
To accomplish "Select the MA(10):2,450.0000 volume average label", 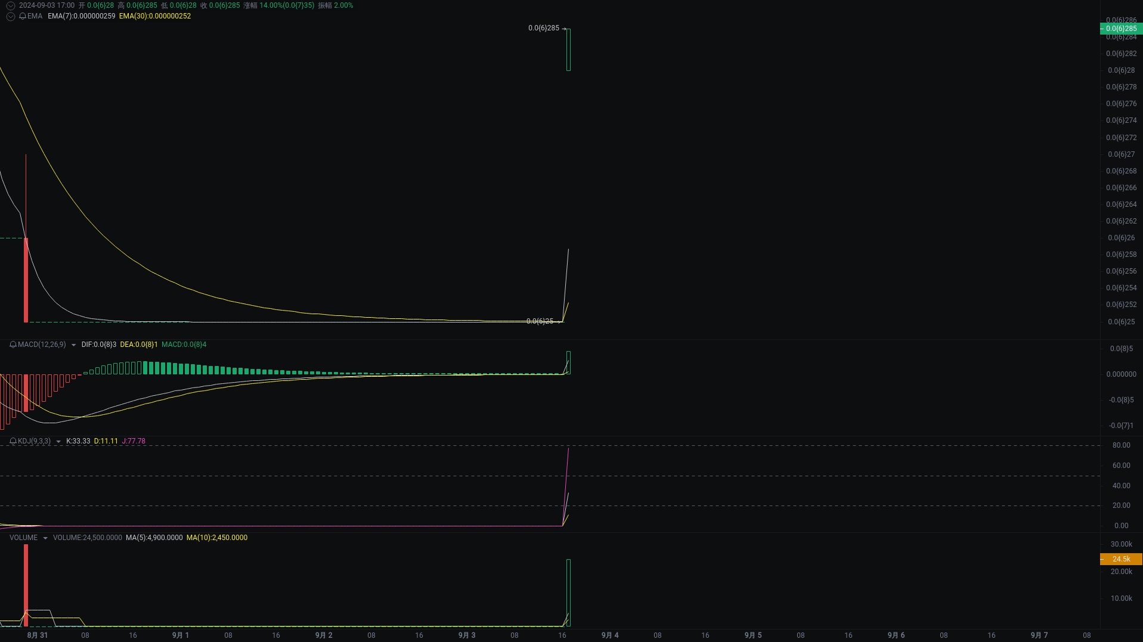I will coord(217,537).
